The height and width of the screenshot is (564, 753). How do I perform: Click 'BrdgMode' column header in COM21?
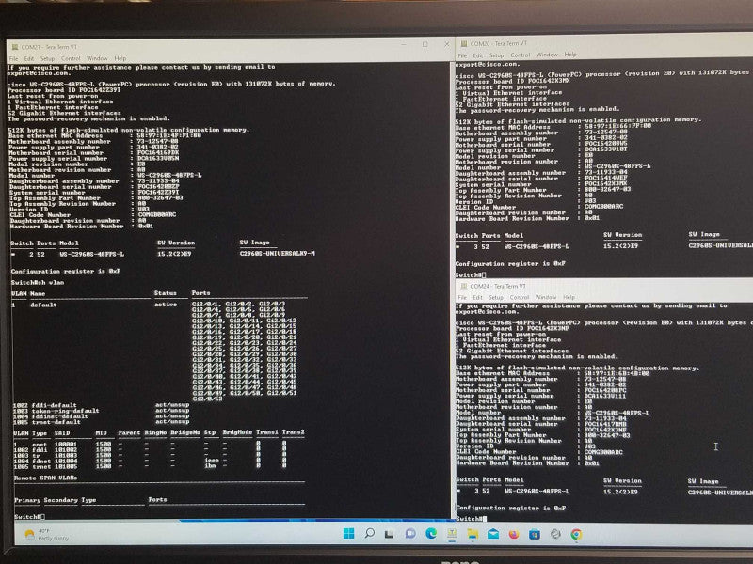tap(237, 432)
